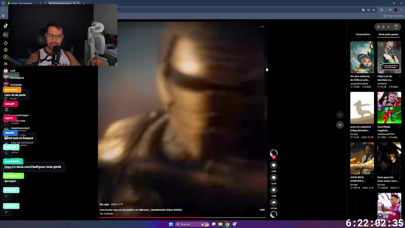Click 'Ver tradução' under the caption
This screenshot has width=405, height=228.
106,214
